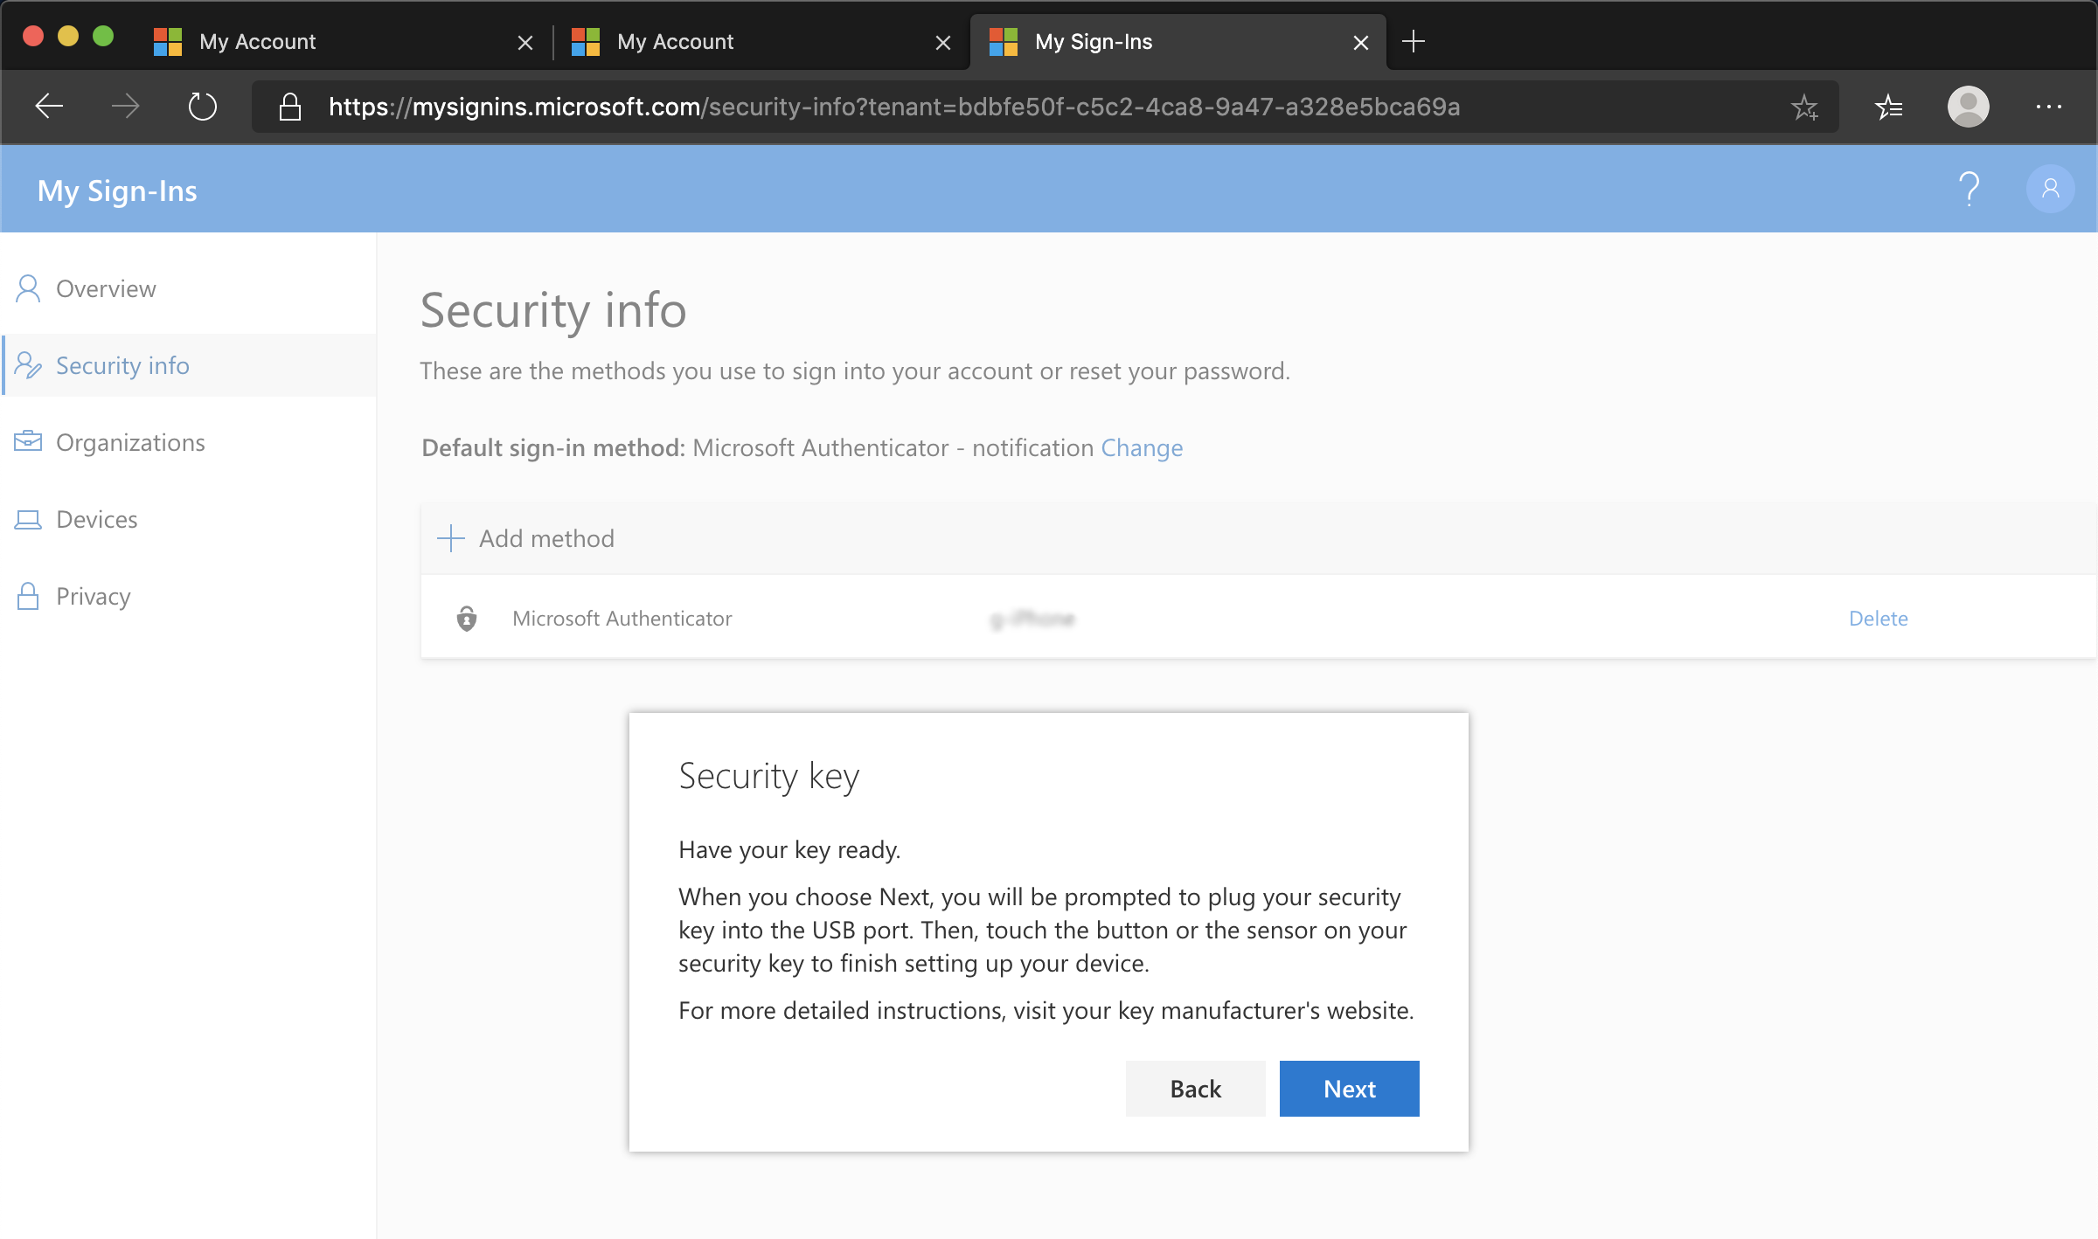Click the Back button in dialog
Screen dimensions: 2098x1239
click(1195, 1089)
